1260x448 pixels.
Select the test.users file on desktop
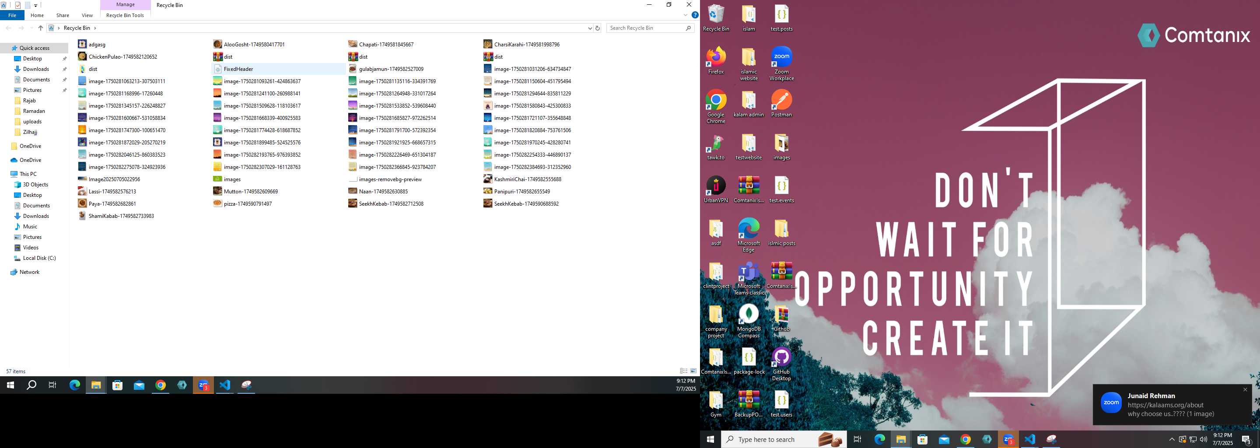(781, 403)
